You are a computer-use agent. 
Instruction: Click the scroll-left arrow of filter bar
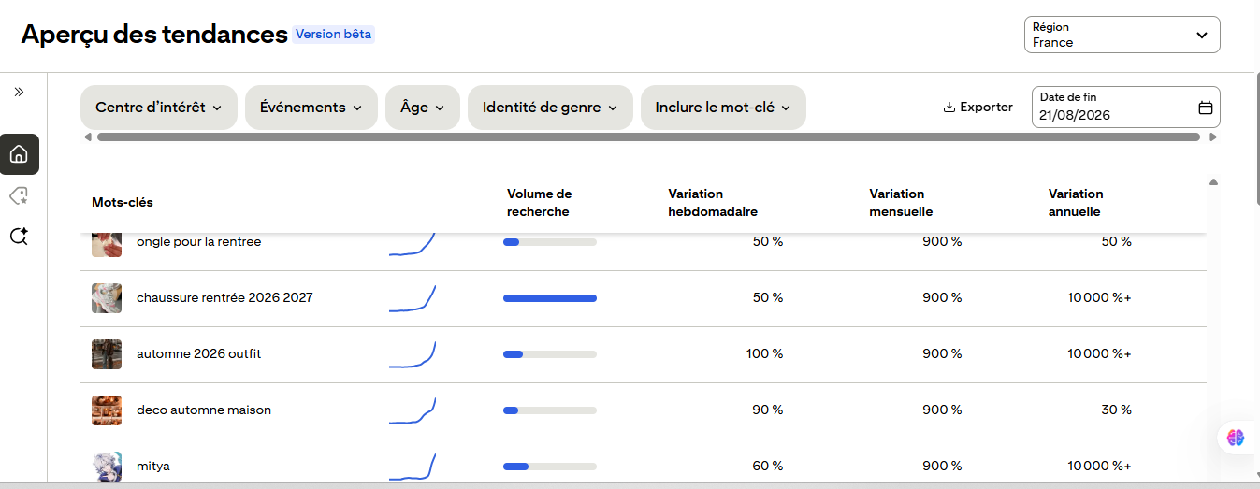(x=88, y=137)
